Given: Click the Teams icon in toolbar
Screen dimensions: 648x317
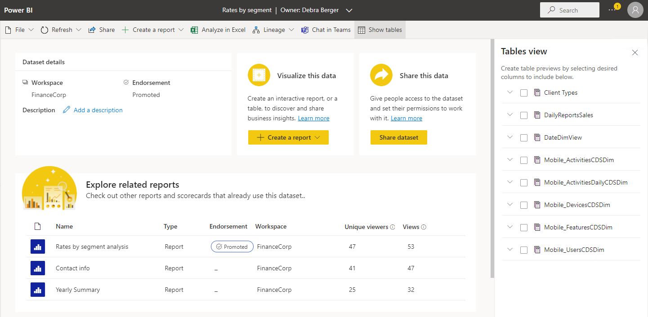Looking at the screenshot, I should (304, 30).
